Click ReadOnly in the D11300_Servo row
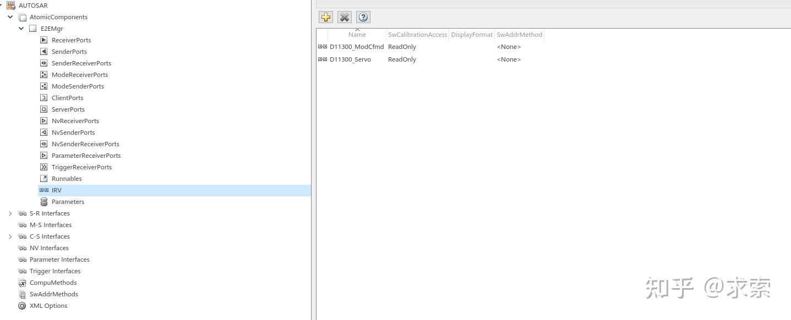This screenshot has width=791, height=320. coord(402,59)
